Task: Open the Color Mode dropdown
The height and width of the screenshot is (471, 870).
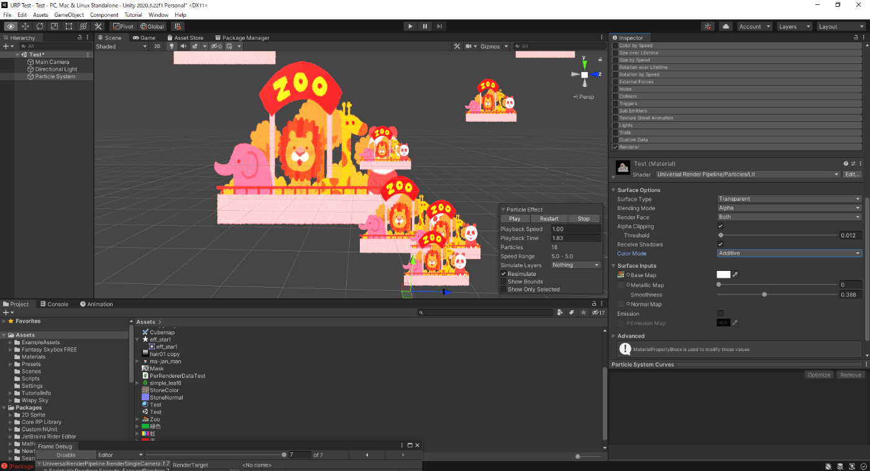Action: point(789,253)
